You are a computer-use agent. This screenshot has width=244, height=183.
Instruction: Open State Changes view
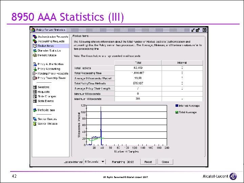coord(47,97)
